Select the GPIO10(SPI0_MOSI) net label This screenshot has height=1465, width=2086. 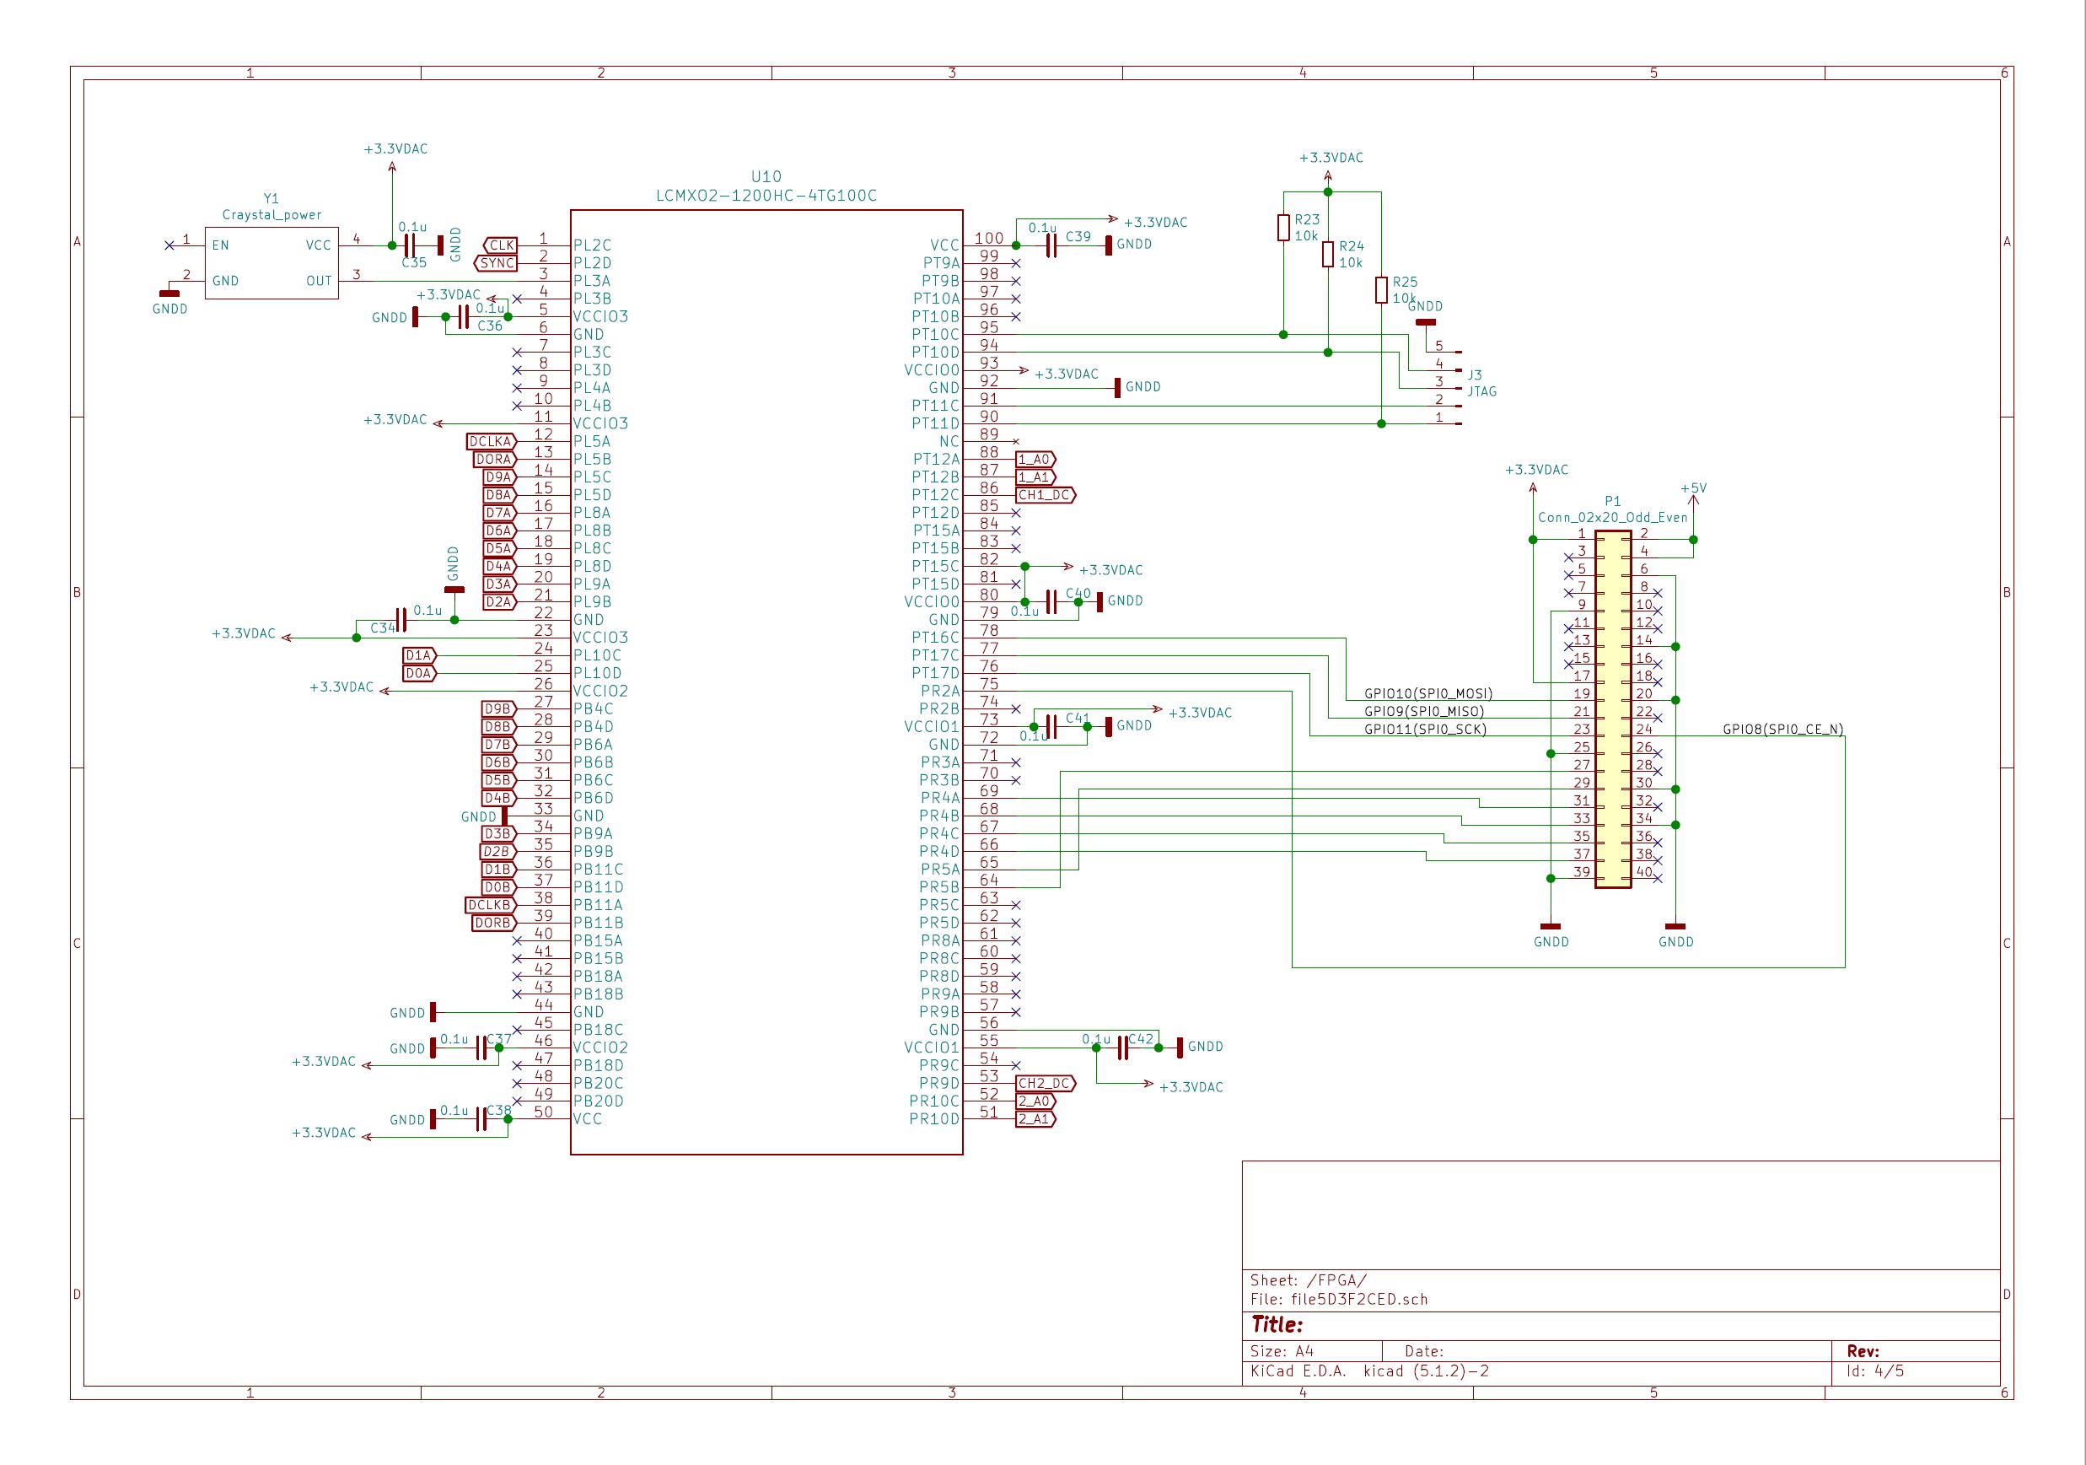click(1428, 693)
